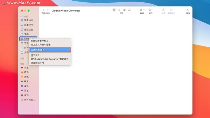The width and height of the screenshot is (210, 118).
Task: Open the 群组 grouping dropdown
Action: coord(142,10)
